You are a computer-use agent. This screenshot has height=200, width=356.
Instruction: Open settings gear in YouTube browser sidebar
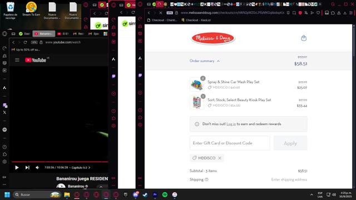point(4,162)
